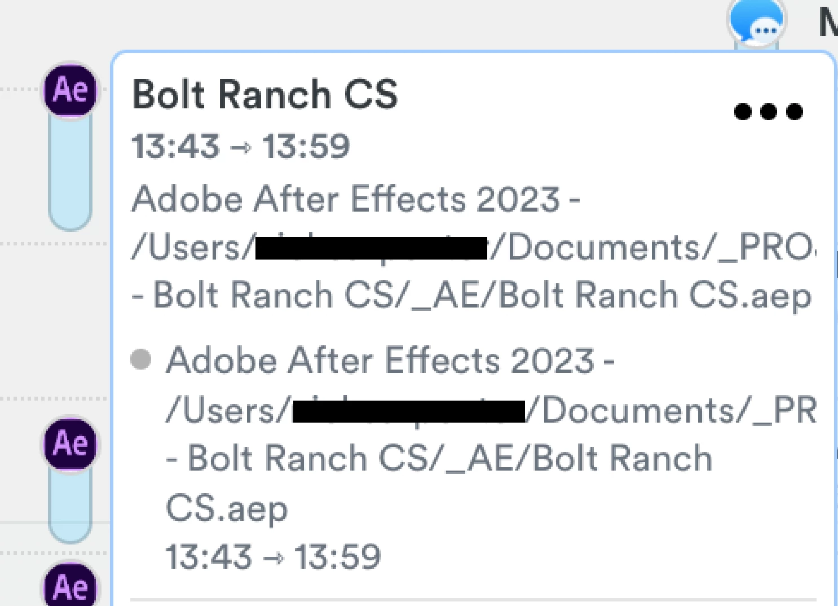
Task: Click the blue timeline bar under the top Ae icon
Action: coord(70,169)
